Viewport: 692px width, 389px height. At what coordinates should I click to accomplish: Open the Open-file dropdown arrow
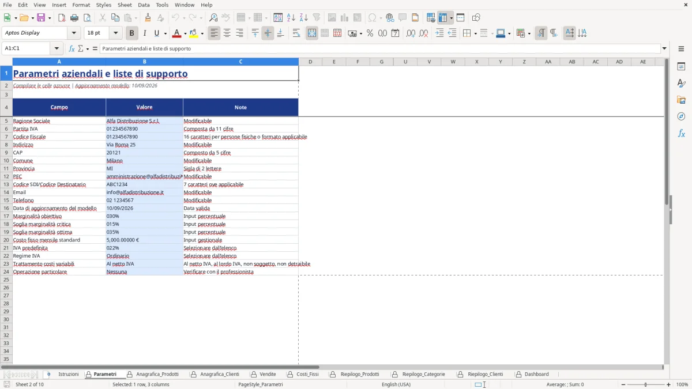(32, 18)
